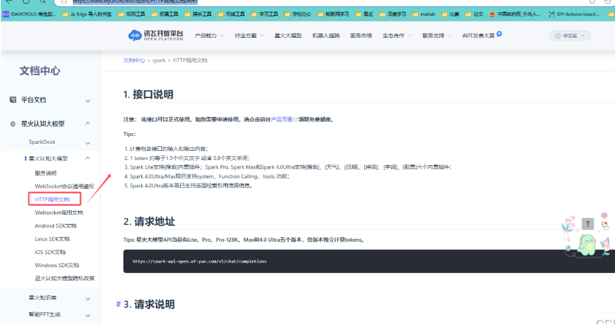Viewport: 615px width, 324px height.
Task: Click the browser refresh icon
Action: [26, 1]
